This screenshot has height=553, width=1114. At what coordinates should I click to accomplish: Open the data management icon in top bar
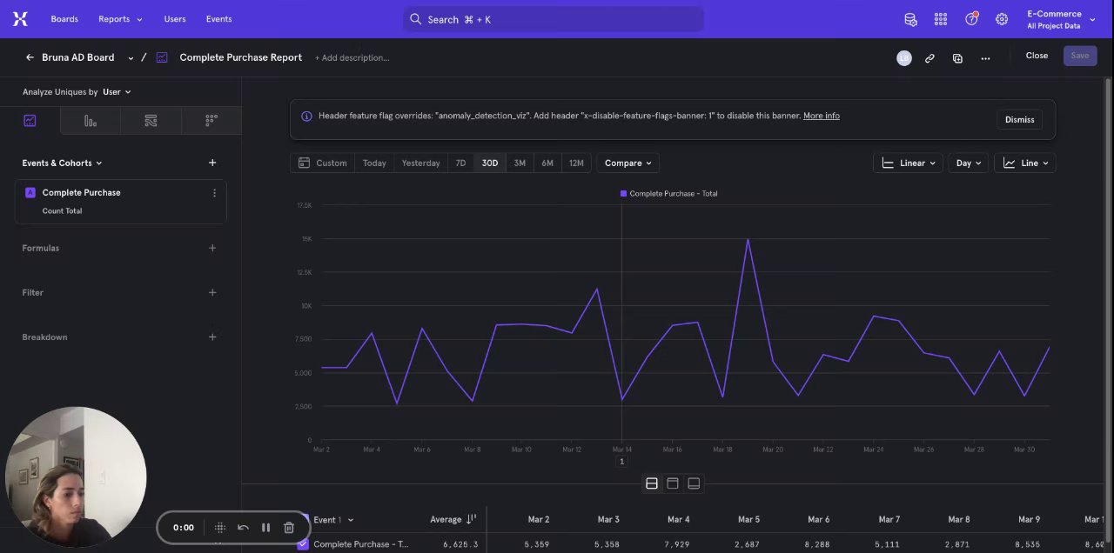pyautogui.click(x=910, y=19)
